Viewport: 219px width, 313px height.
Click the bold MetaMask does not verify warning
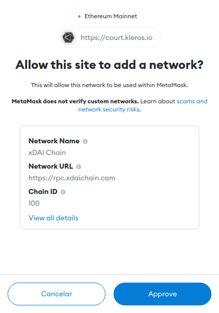coord(75,101)
